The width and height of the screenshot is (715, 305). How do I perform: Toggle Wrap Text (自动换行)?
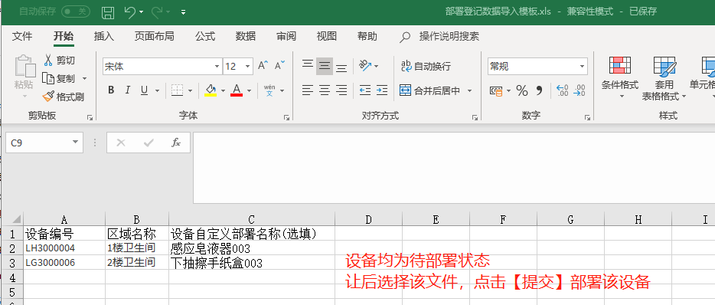click(x=426, y=66)
